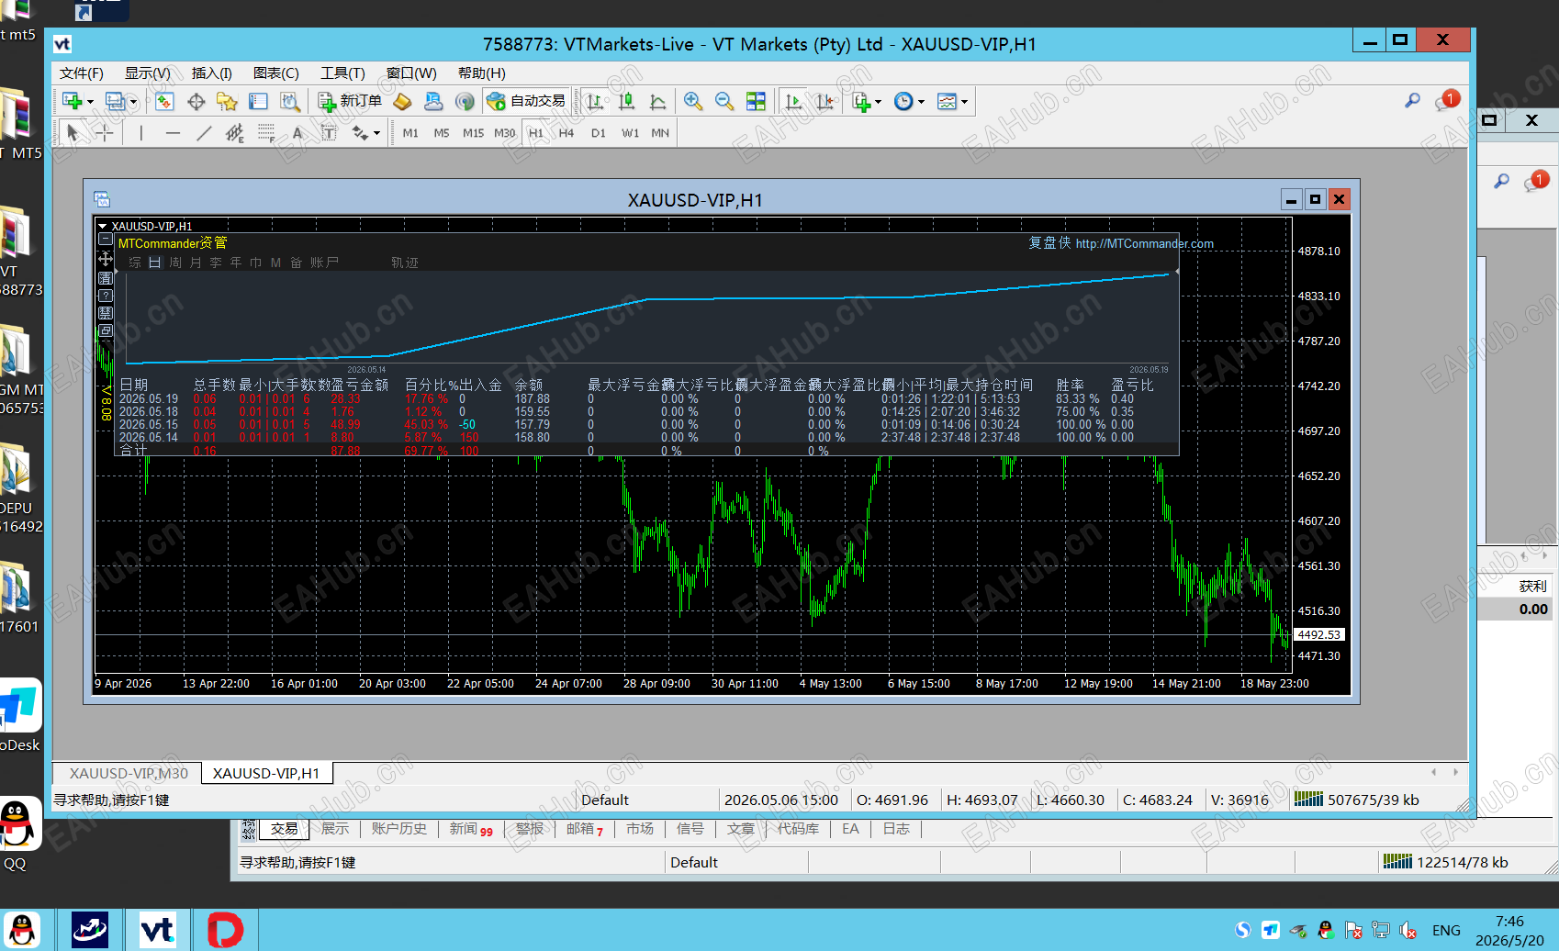Click the 新订单 new order button
The width and height of the screenshot is (1559, 951).
click(x=350, y=101)
